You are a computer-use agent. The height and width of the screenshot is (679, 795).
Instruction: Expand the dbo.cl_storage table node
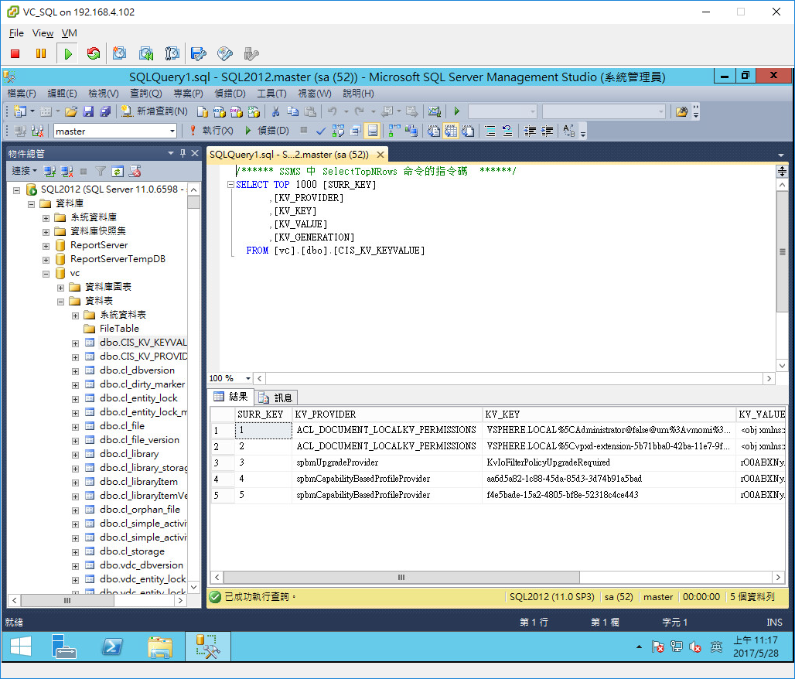76,552
